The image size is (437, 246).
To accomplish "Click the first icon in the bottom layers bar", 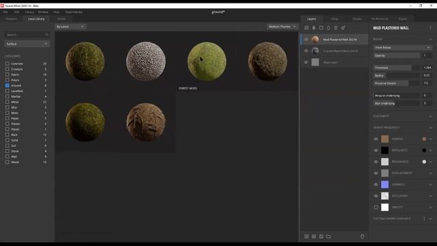I will coord(307,236).
